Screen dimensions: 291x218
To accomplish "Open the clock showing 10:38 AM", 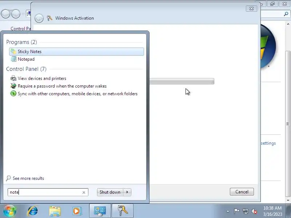I will point(272,211).
